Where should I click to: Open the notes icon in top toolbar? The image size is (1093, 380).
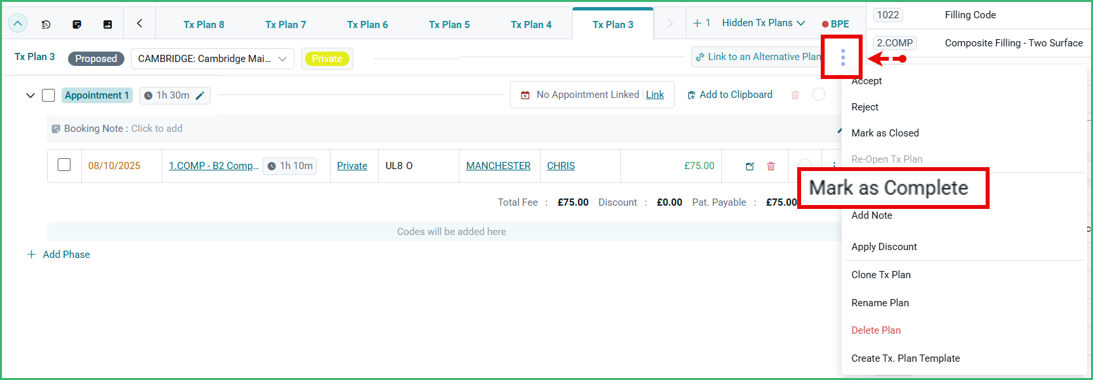(77, 24)
